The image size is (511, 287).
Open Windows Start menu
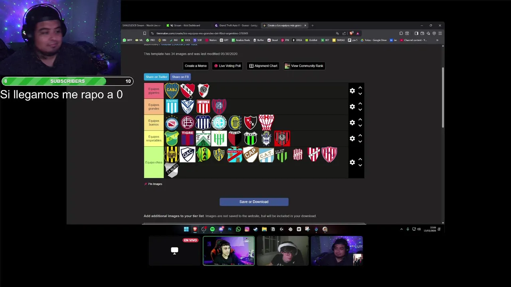pos(186,229)
